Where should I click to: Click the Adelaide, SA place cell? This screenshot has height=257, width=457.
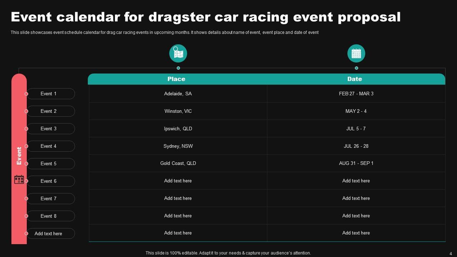[x=178, y=94]
